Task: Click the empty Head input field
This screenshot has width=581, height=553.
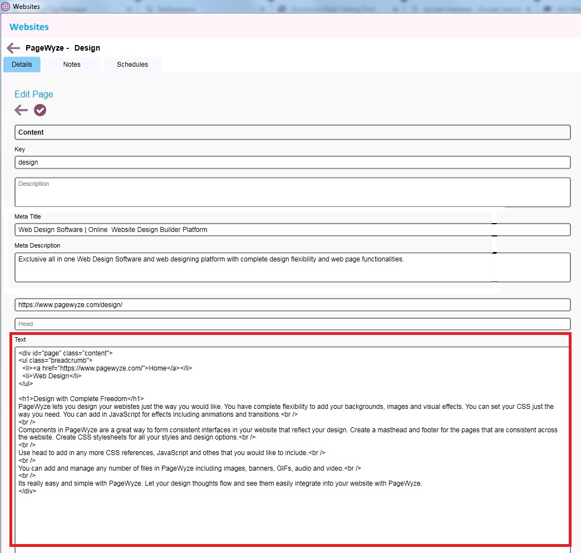Action: [x=292, y=324]
